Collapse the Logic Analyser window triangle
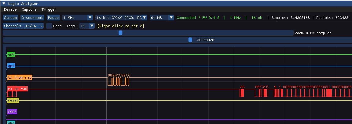Image resolution: width=352 pixels, height=124 pixels. point(4,4)
